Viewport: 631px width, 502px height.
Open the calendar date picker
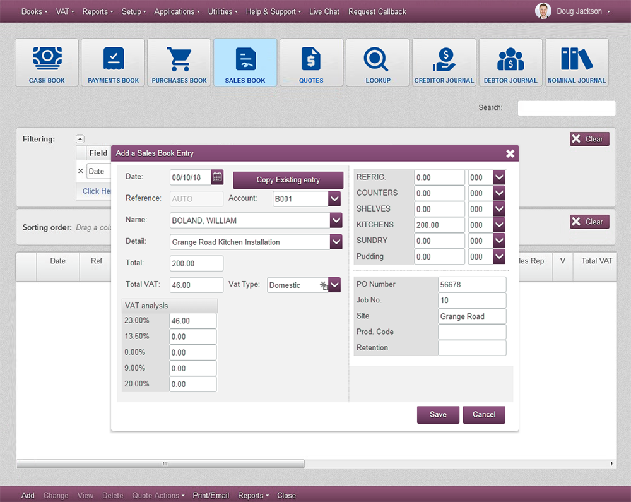pyautogui.click(x=217, y=177)
